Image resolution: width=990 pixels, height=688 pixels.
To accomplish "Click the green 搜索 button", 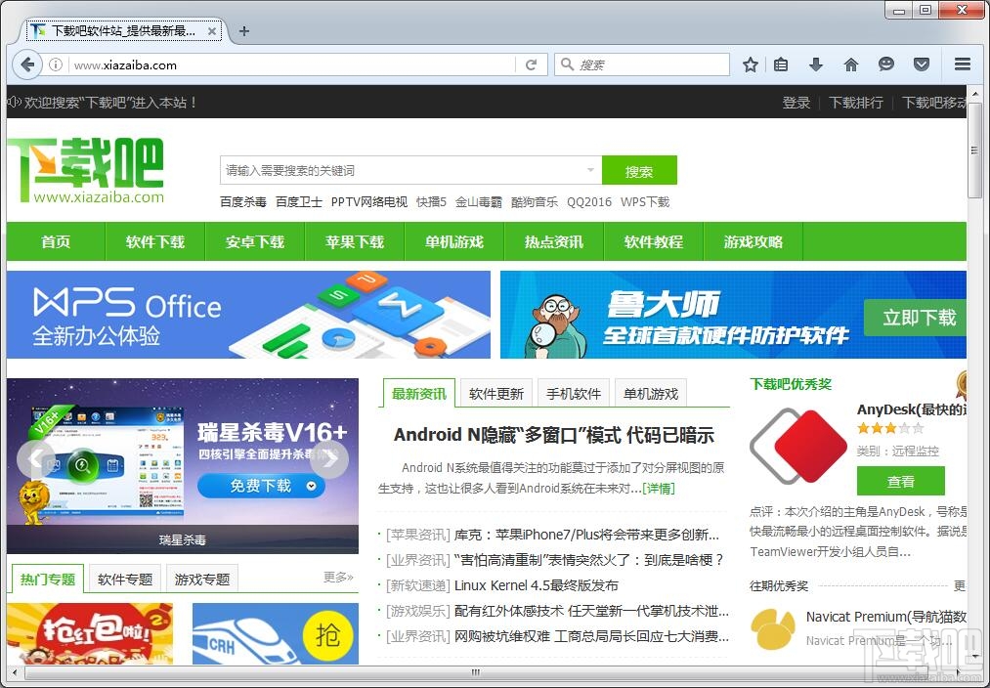I will pos(639,170).
